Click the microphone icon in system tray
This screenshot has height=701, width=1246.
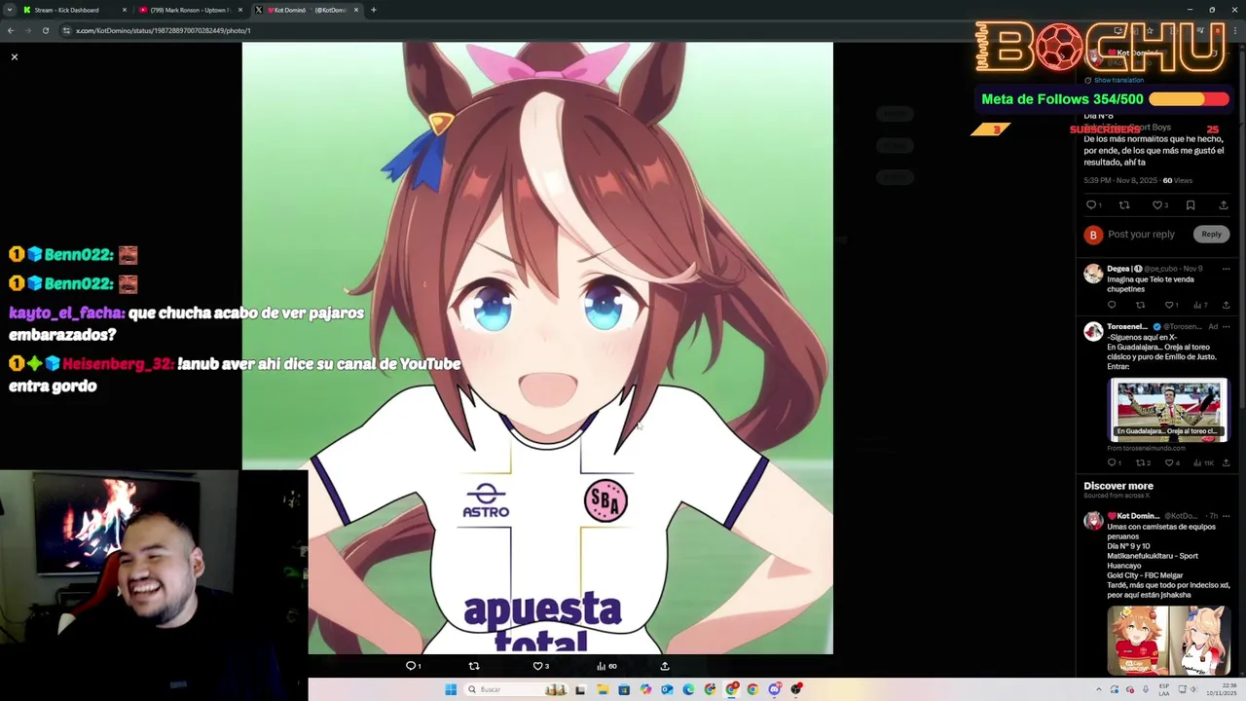tap(1146, 689)
